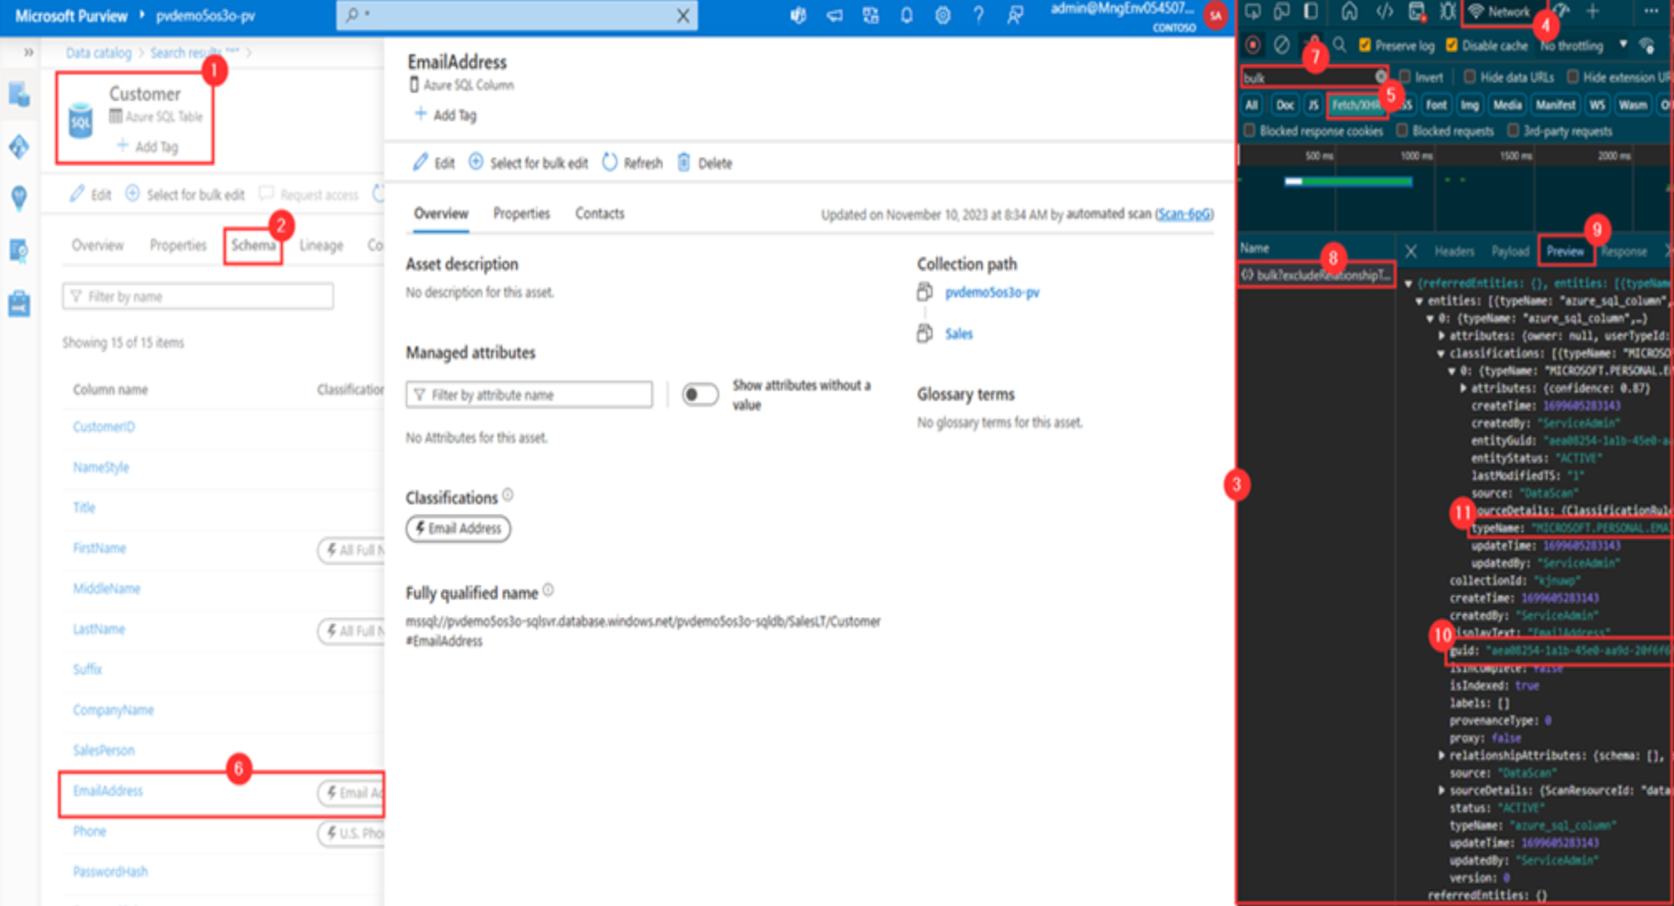Enable the Invert filter checkbox

click(x=1404, y=77)
